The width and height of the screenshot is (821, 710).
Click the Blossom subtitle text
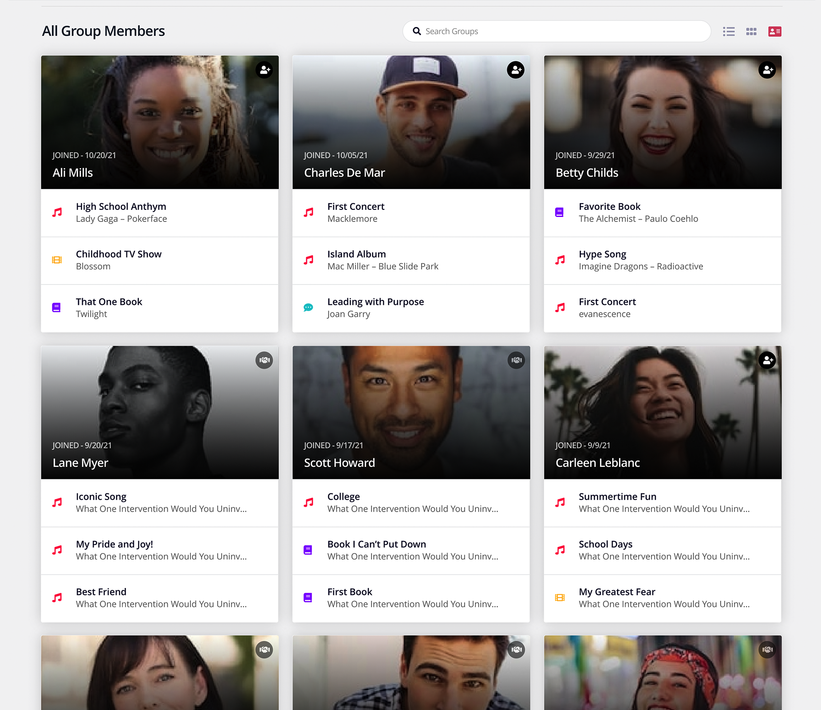click(x=93, y=266)
